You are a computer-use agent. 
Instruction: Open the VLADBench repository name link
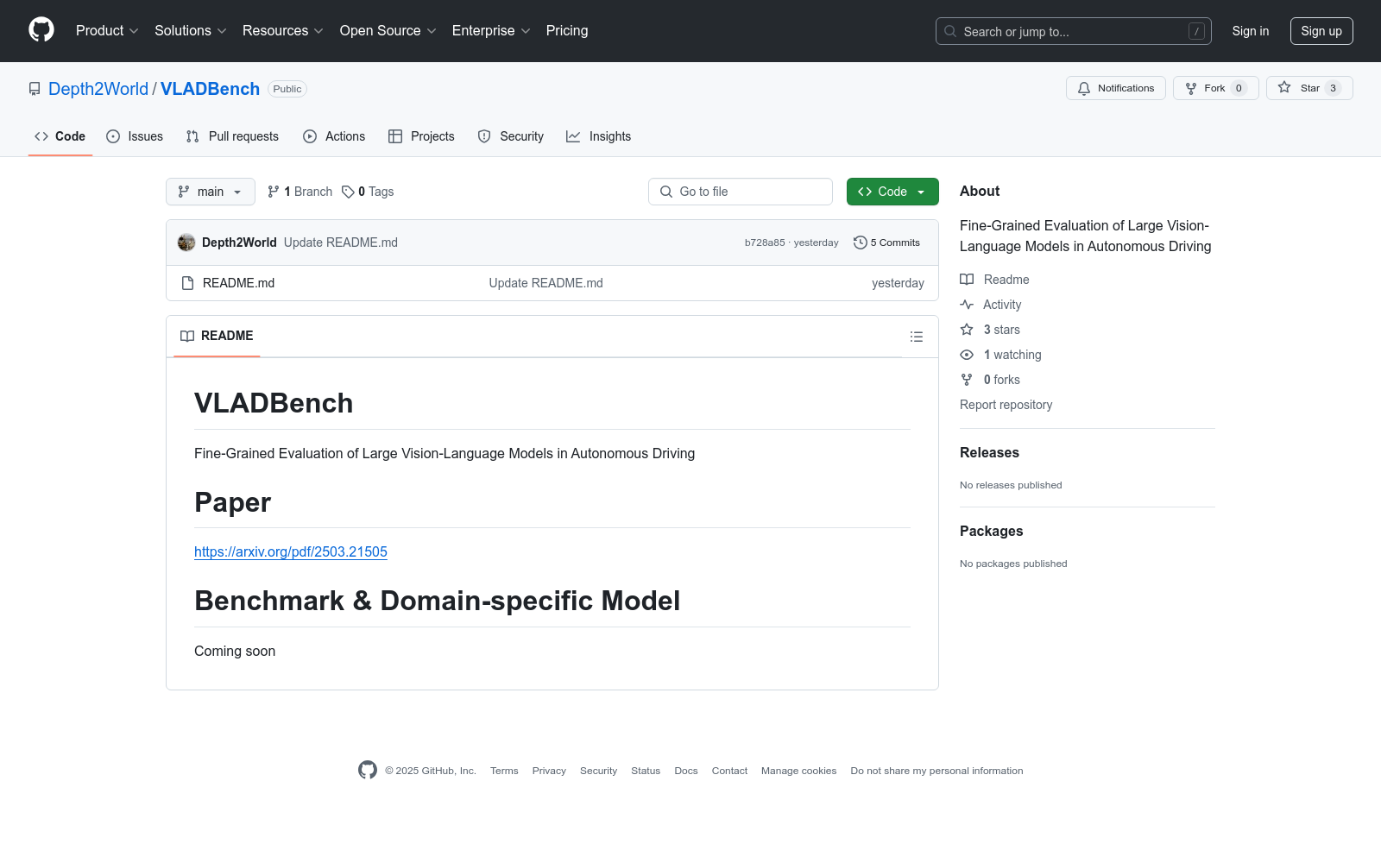[x=210, y=89]
